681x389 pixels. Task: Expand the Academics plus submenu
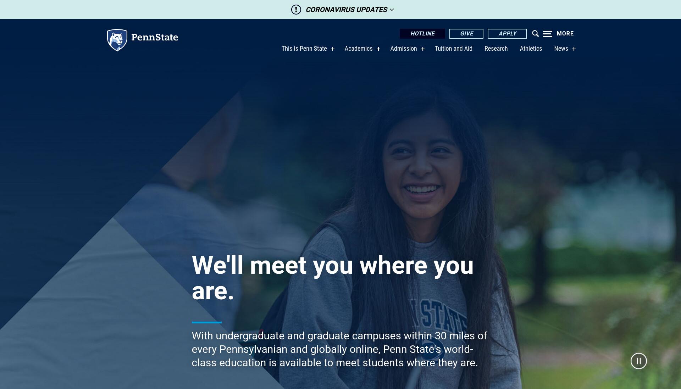378,49
